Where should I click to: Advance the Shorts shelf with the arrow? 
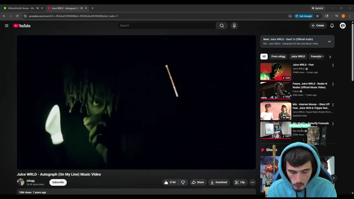[x=334, y=178]
